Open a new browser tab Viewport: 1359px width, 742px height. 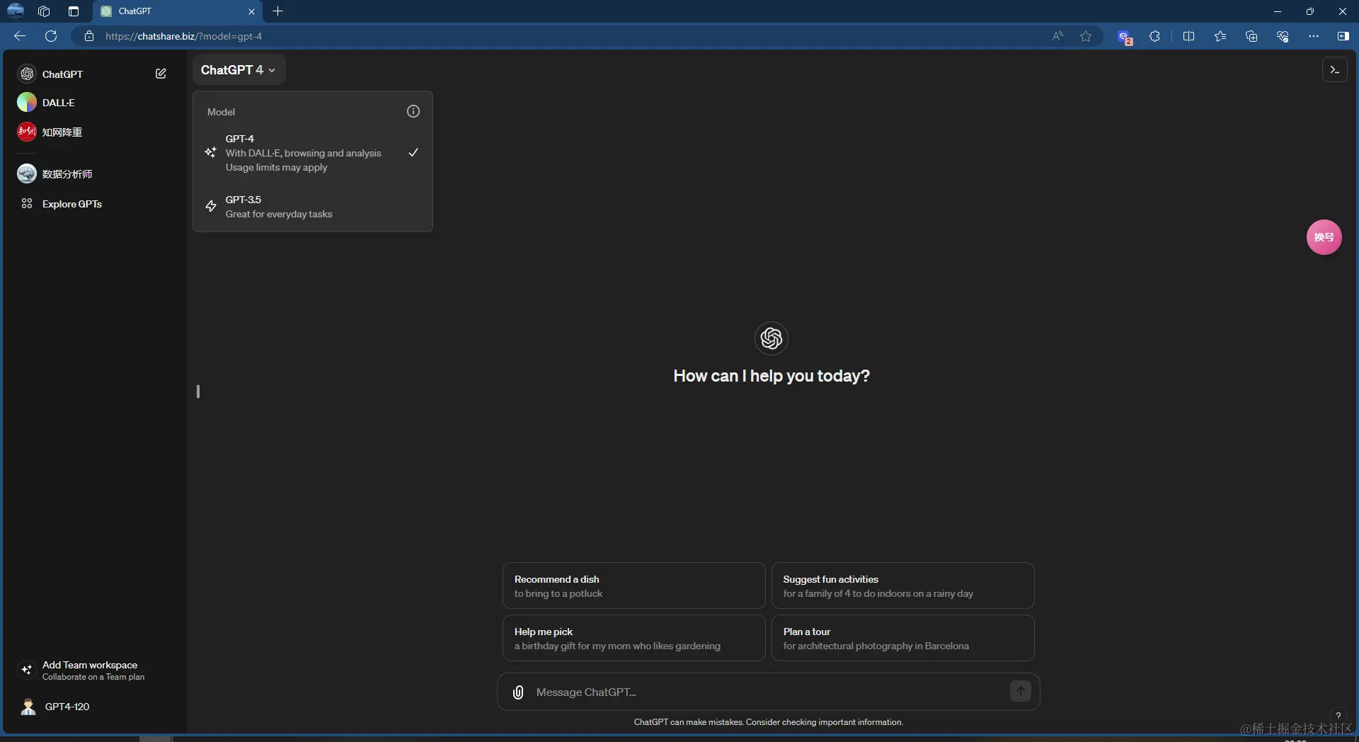[x=278, y=11]
